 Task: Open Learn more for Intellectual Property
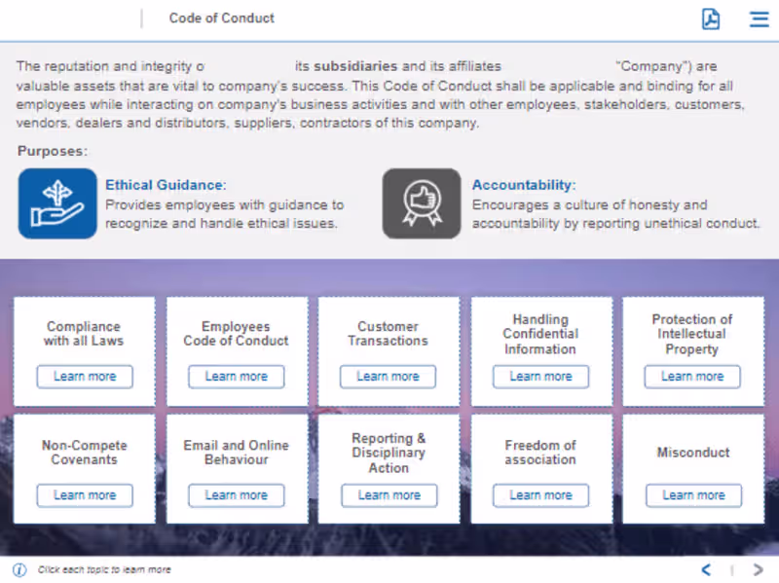(692, 377)
